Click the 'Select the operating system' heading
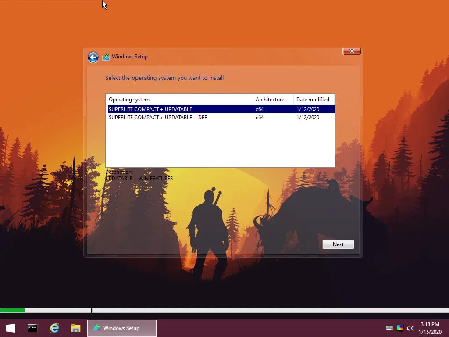The width and height of the screenshot is (449, 337). point(164,78)
